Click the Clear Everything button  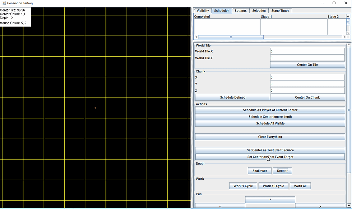point(270,137)
